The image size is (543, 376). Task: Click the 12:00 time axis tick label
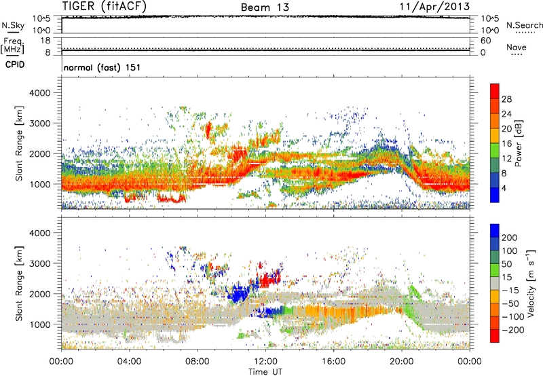pyautogui.click(x=265, y=362)
